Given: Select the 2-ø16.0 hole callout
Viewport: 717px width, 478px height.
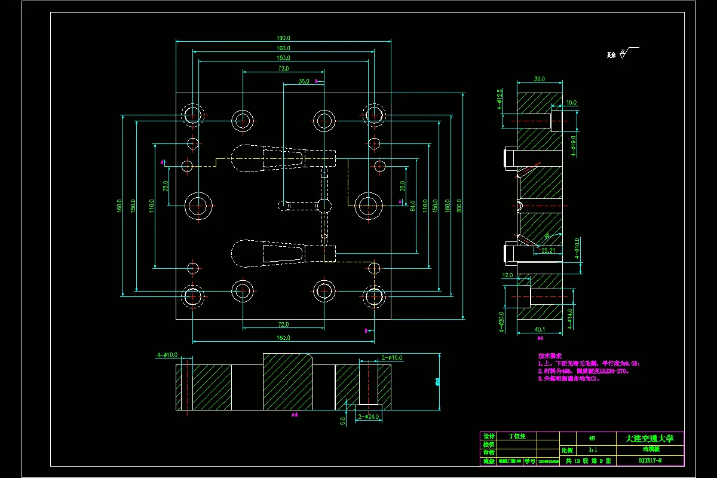Looking at the screenshot, I should [x=391, y=357].
